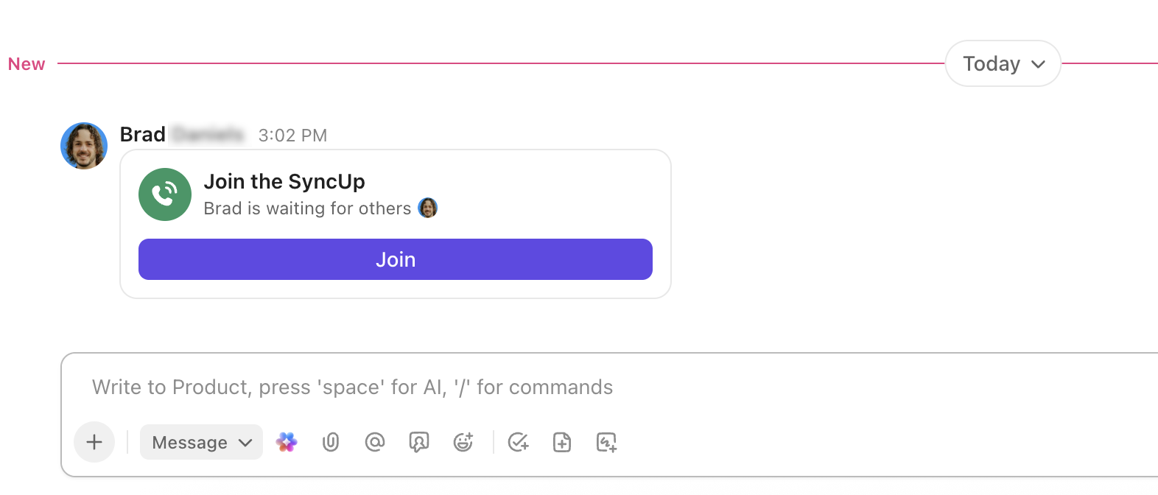
Task: Click the green call icon on the SyncUp card
Action: point(164,194)
